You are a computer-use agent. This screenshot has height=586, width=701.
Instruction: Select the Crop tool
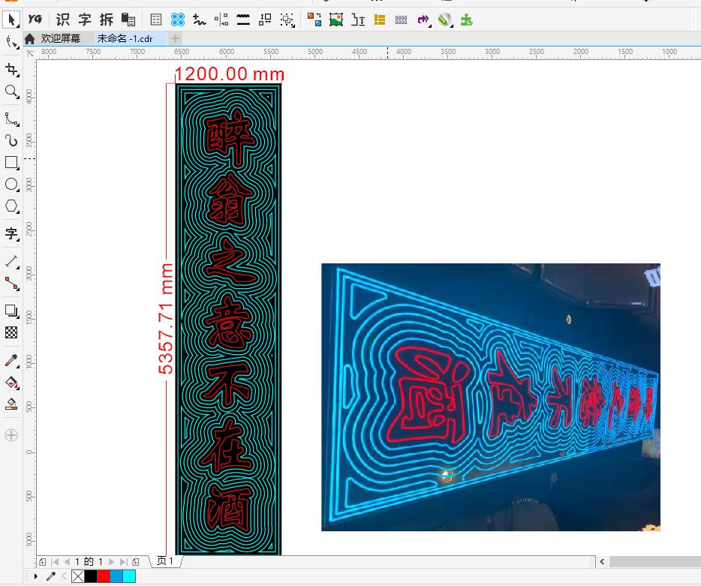[x=11, y=71]
